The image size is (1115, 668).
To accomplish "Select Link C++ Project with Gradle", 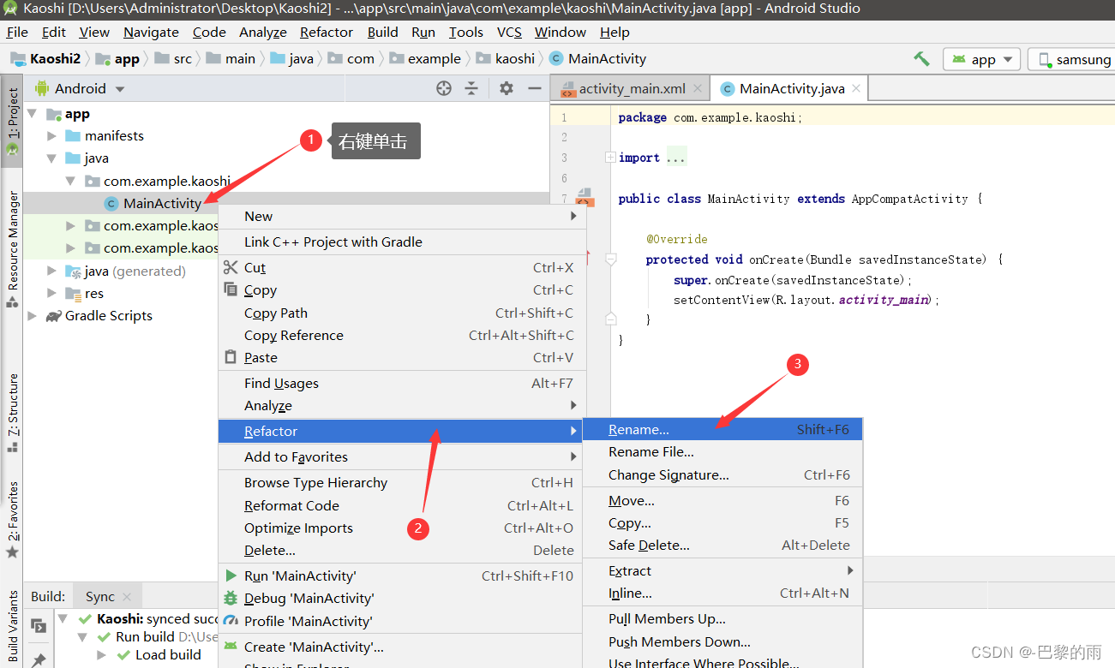I will [x=401, y=242].
